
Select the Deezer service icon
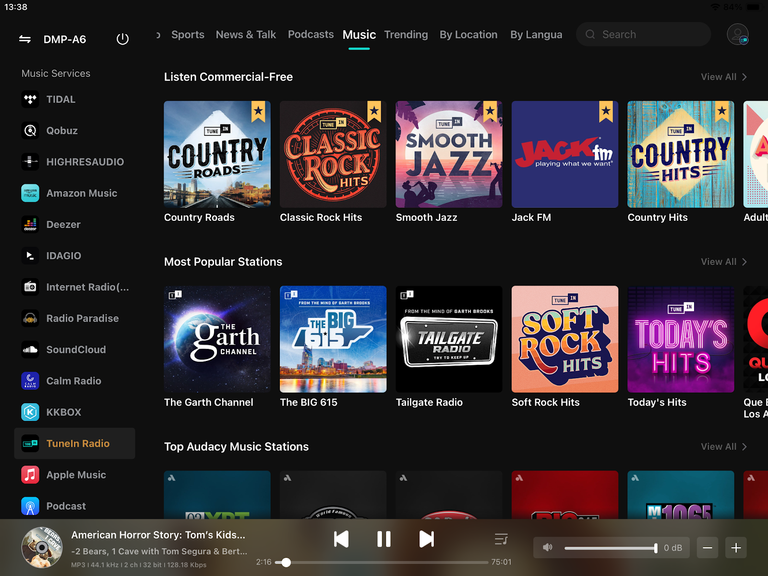tap(30, 224)
